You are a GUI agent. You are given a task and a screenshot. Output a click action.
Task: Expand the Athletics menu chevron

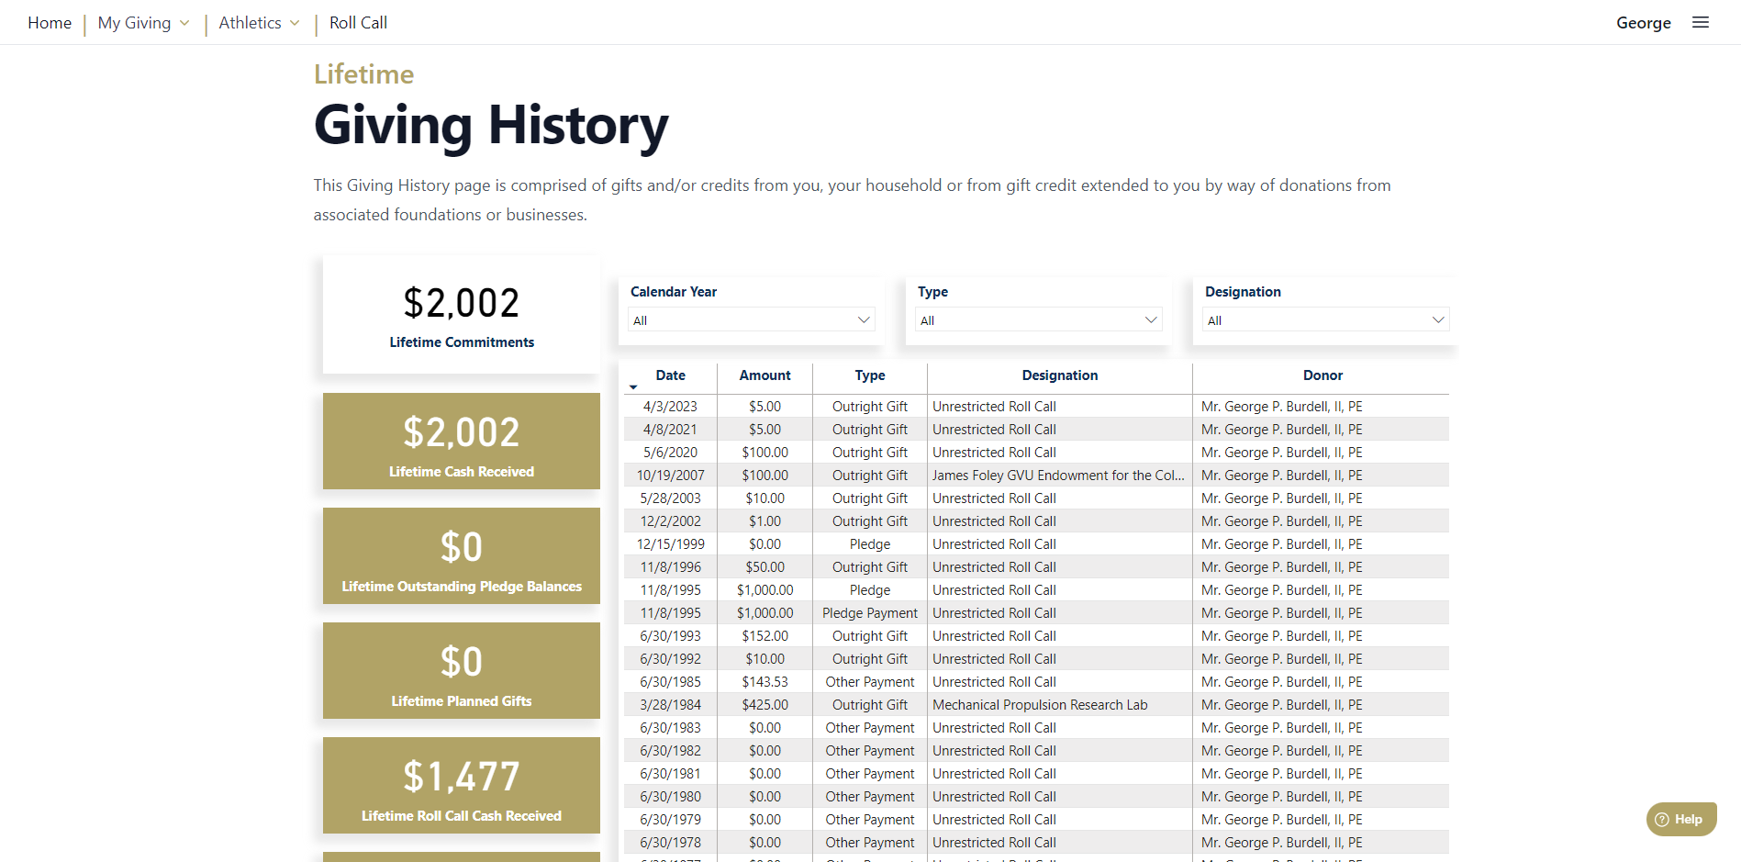(295, 24)
